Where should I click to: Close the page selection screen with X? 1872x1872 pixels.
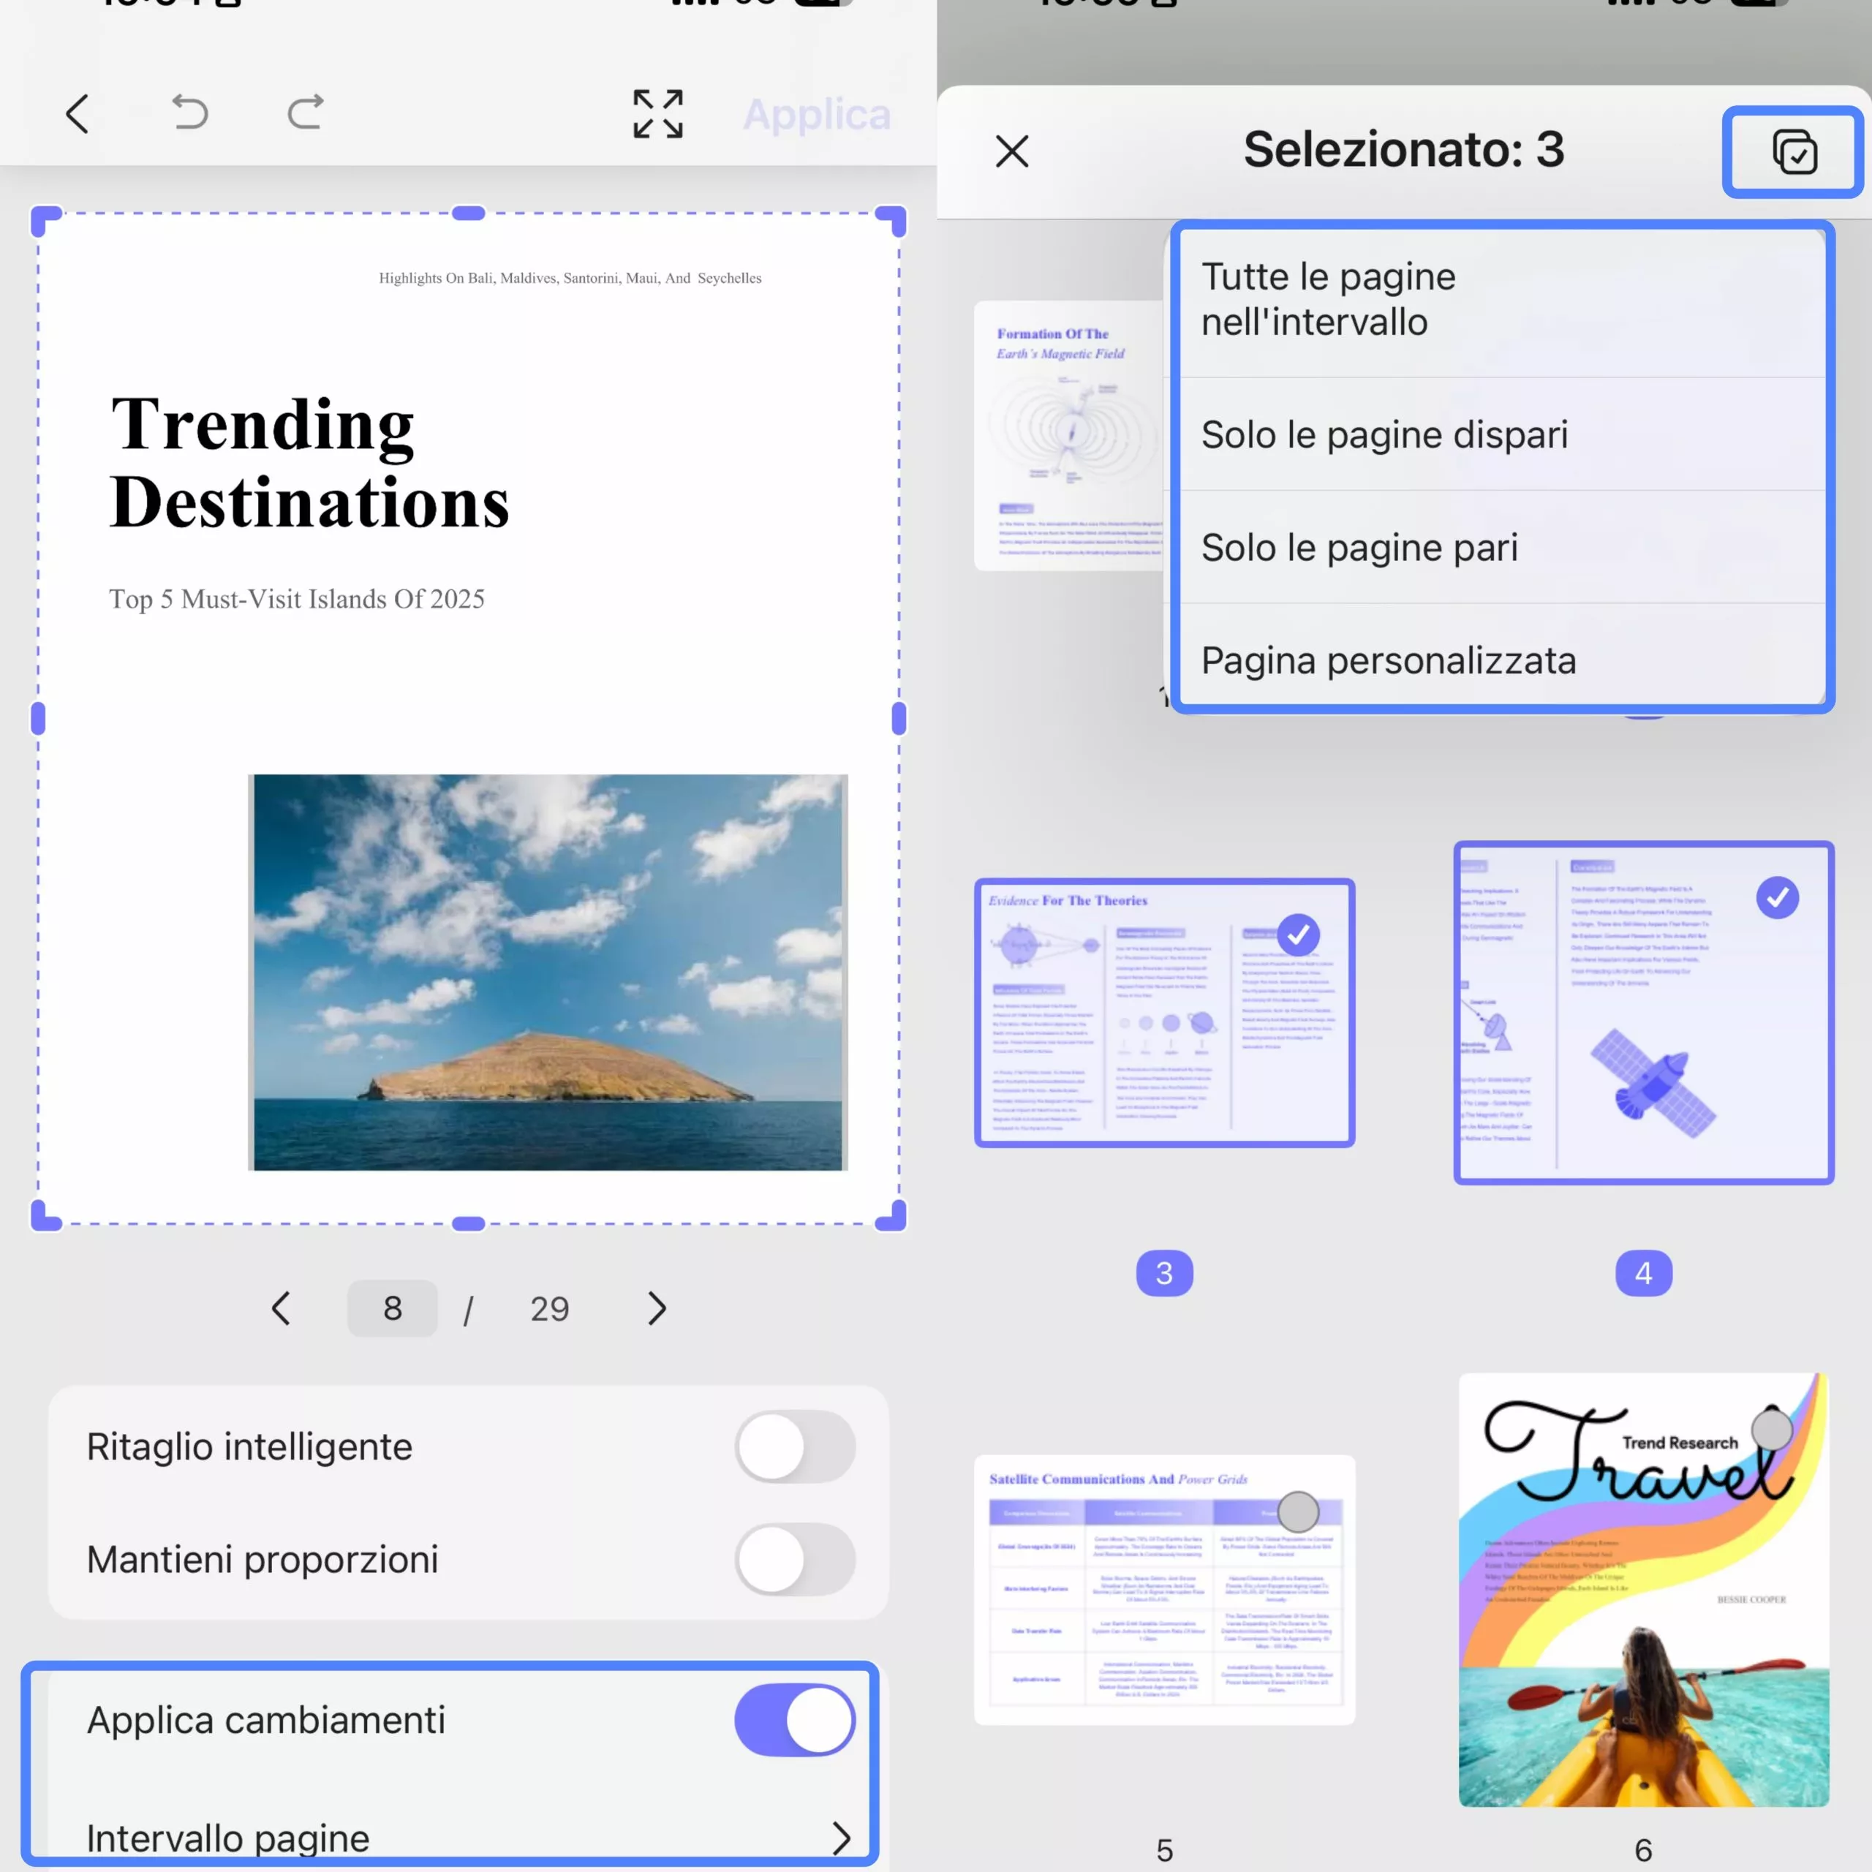point(1011,151)
